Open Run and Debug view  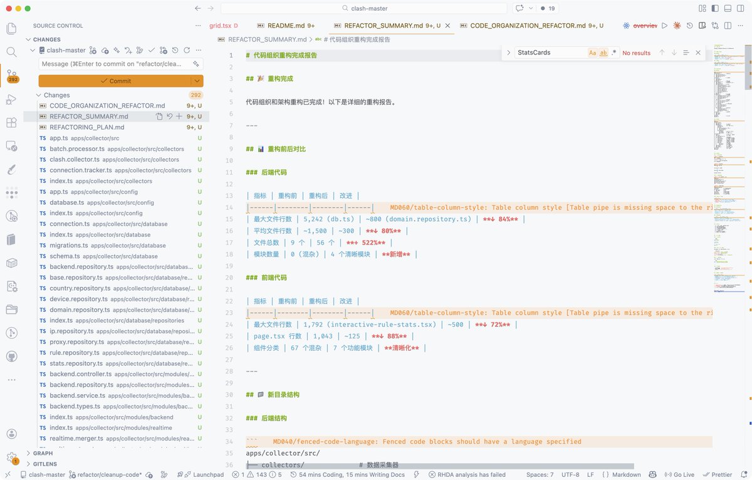pyautogui.click(x=11, y=100)
